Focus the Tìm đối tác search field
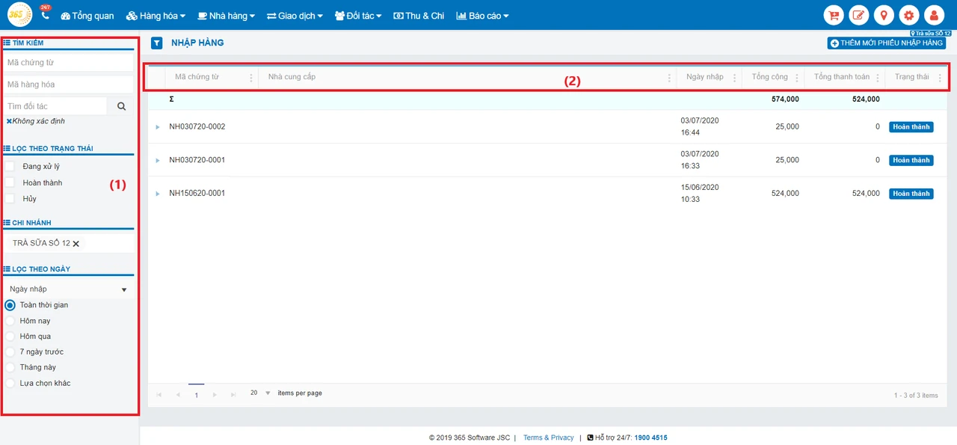This screenshot has width=957, height=445. pyautogui.click(x=56, y=106)
